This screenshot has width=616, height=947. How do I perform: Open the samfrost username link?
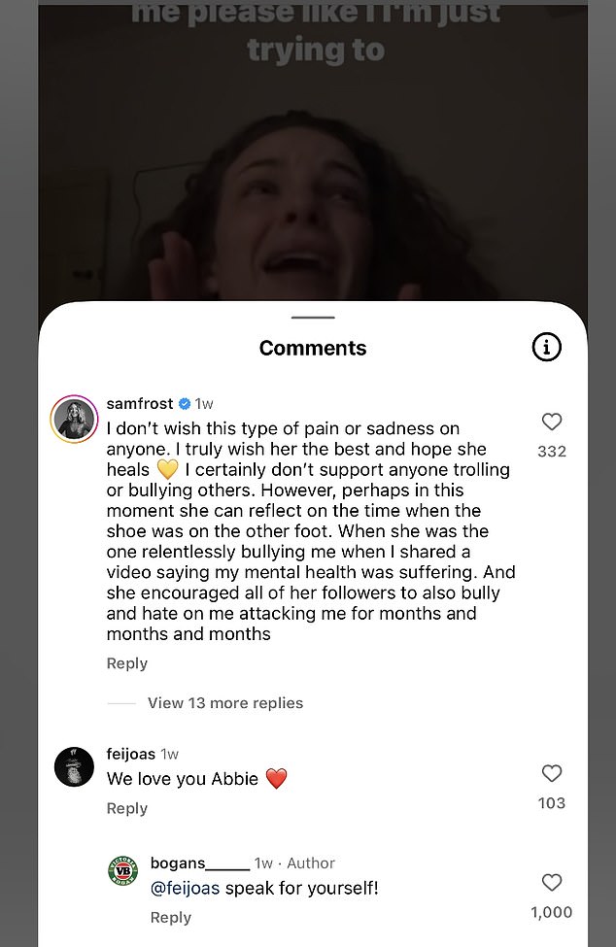140,403
